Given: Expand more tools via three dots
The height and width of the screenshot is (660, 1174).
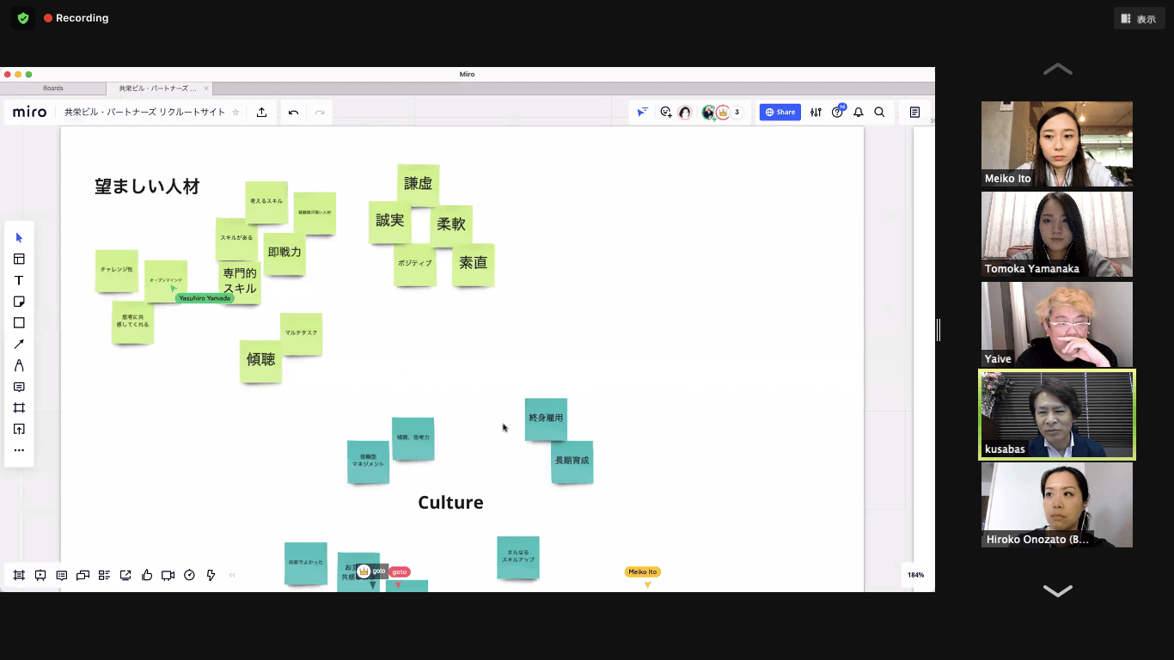Looking at the screenshot, I should click(x=19, y=450).
